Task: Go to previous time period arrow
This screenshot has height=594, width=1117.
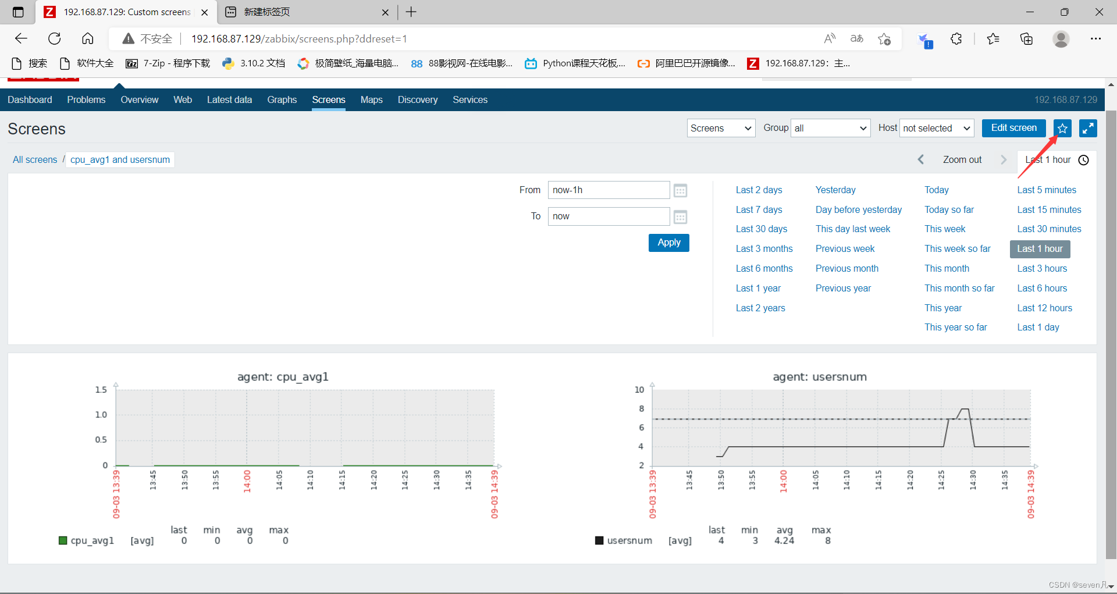Action: coord(920,159)
